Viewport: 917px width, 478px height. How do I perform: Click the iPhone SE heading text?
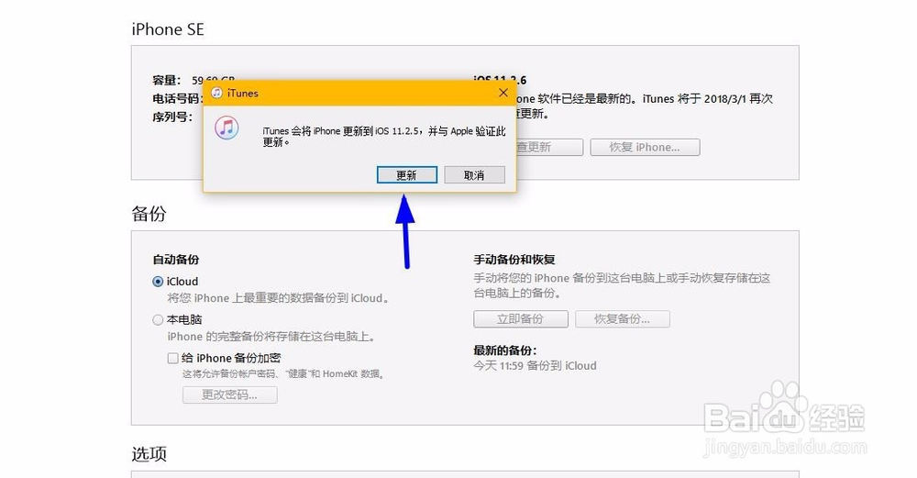168,29
